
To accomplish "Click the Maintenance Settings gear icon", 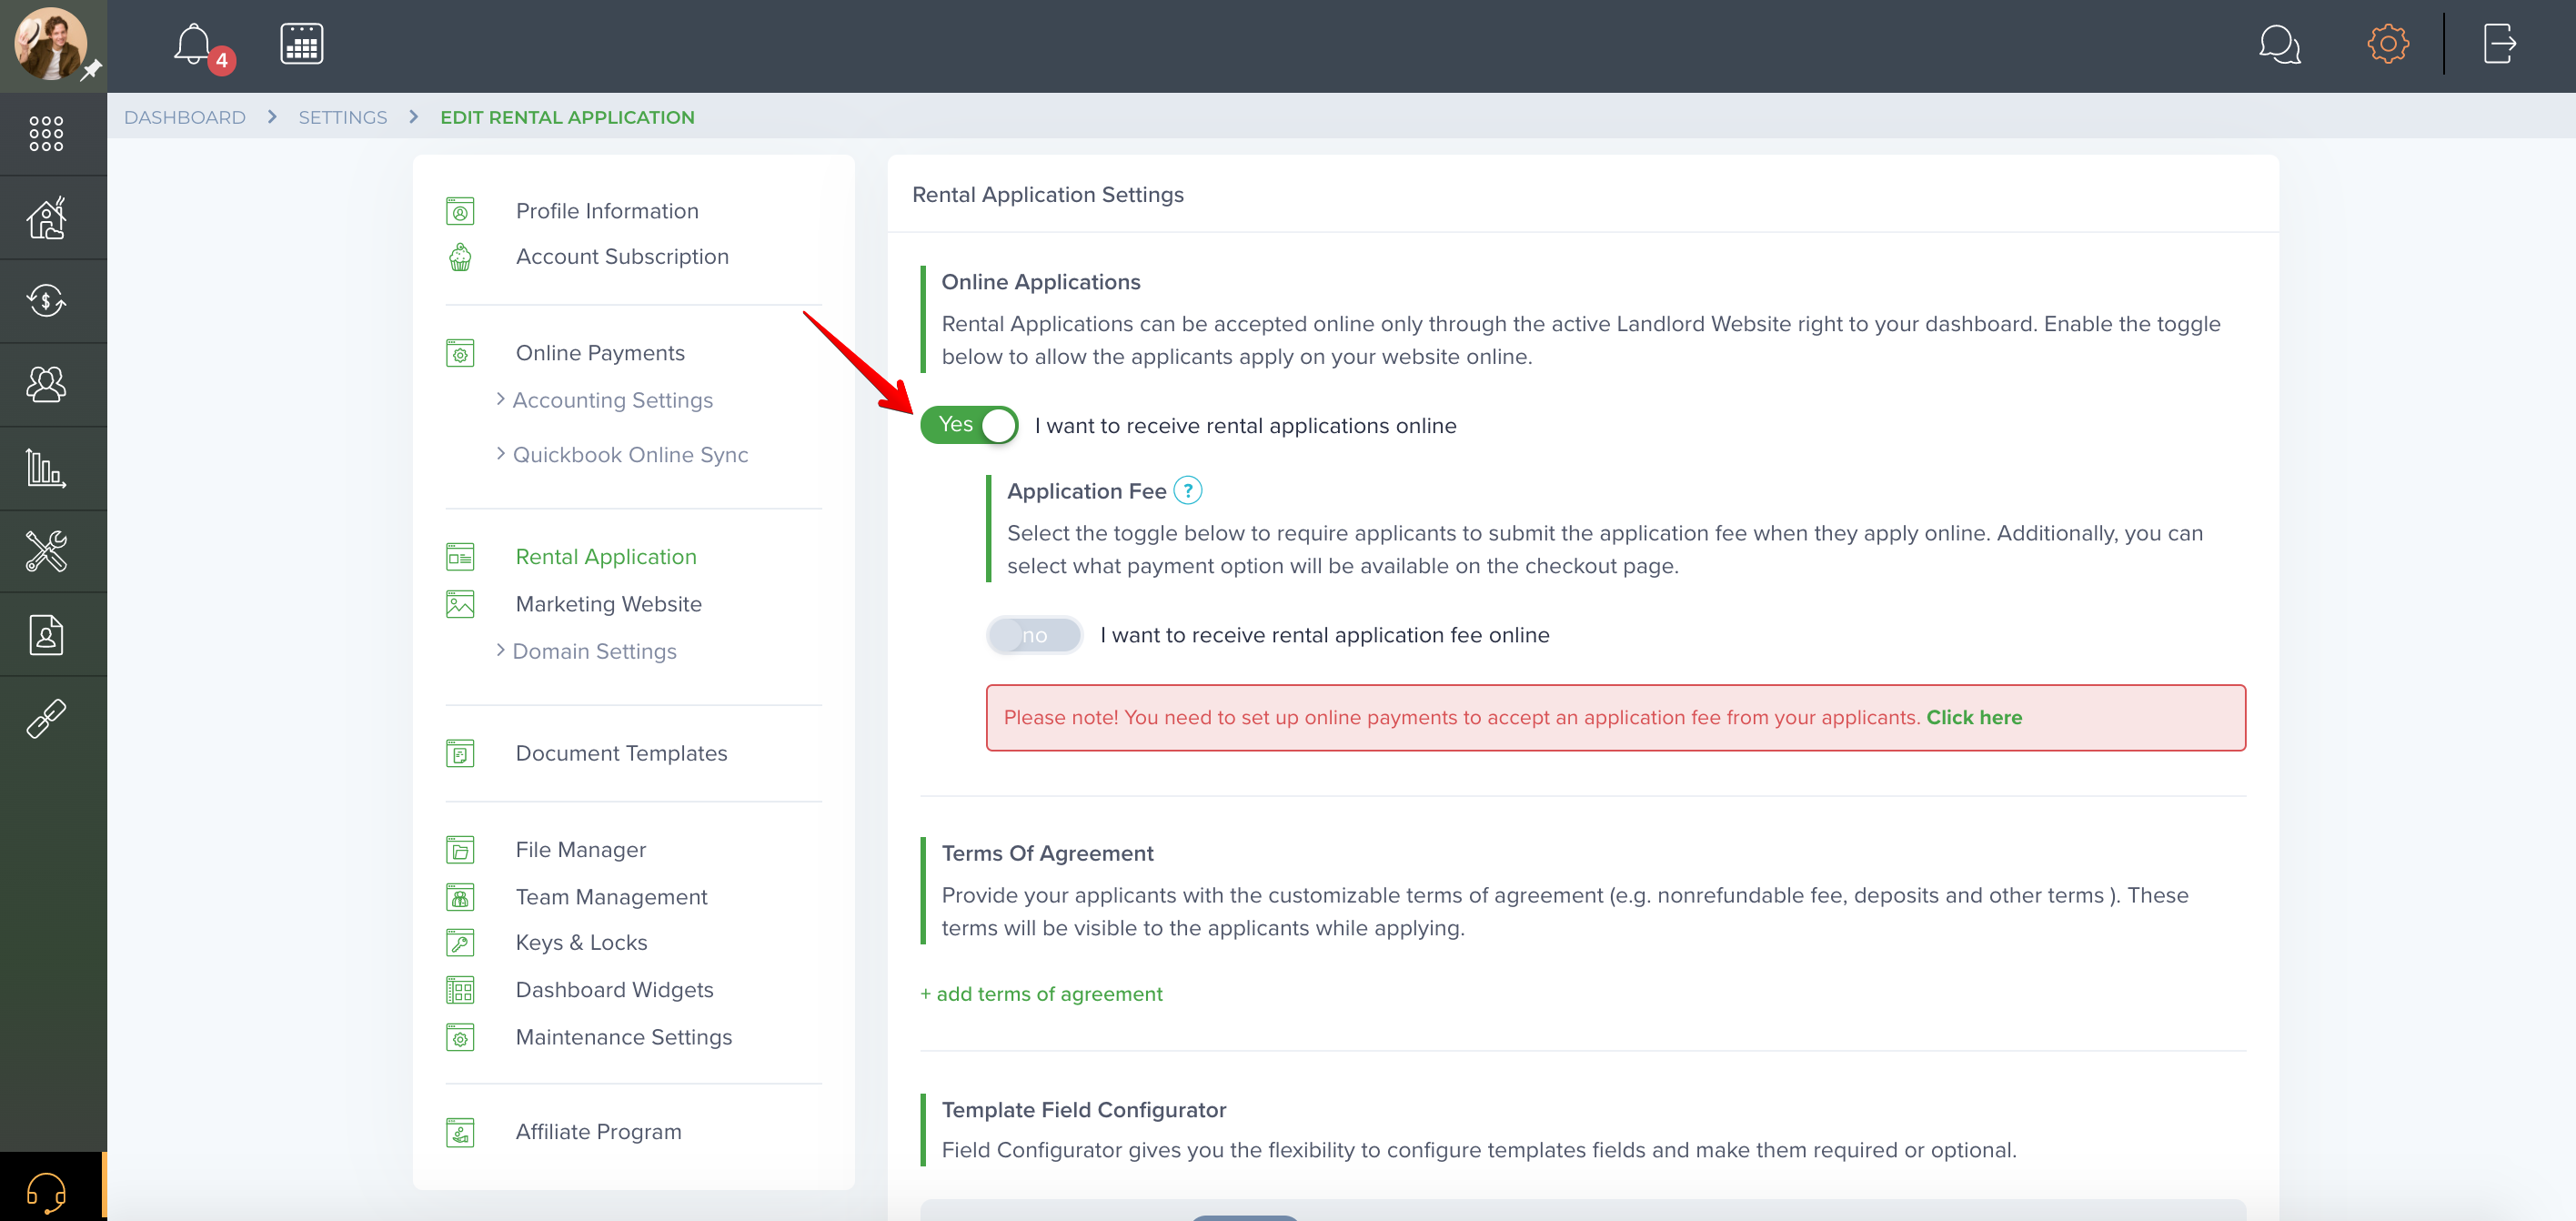I will coord(460,1037).
